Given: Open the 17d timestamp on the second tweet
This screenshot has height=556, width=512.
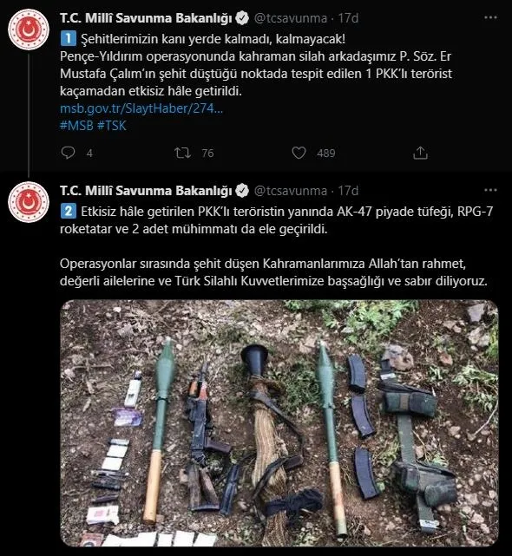Looking at the screenshot, I should [x=348, y=191].
